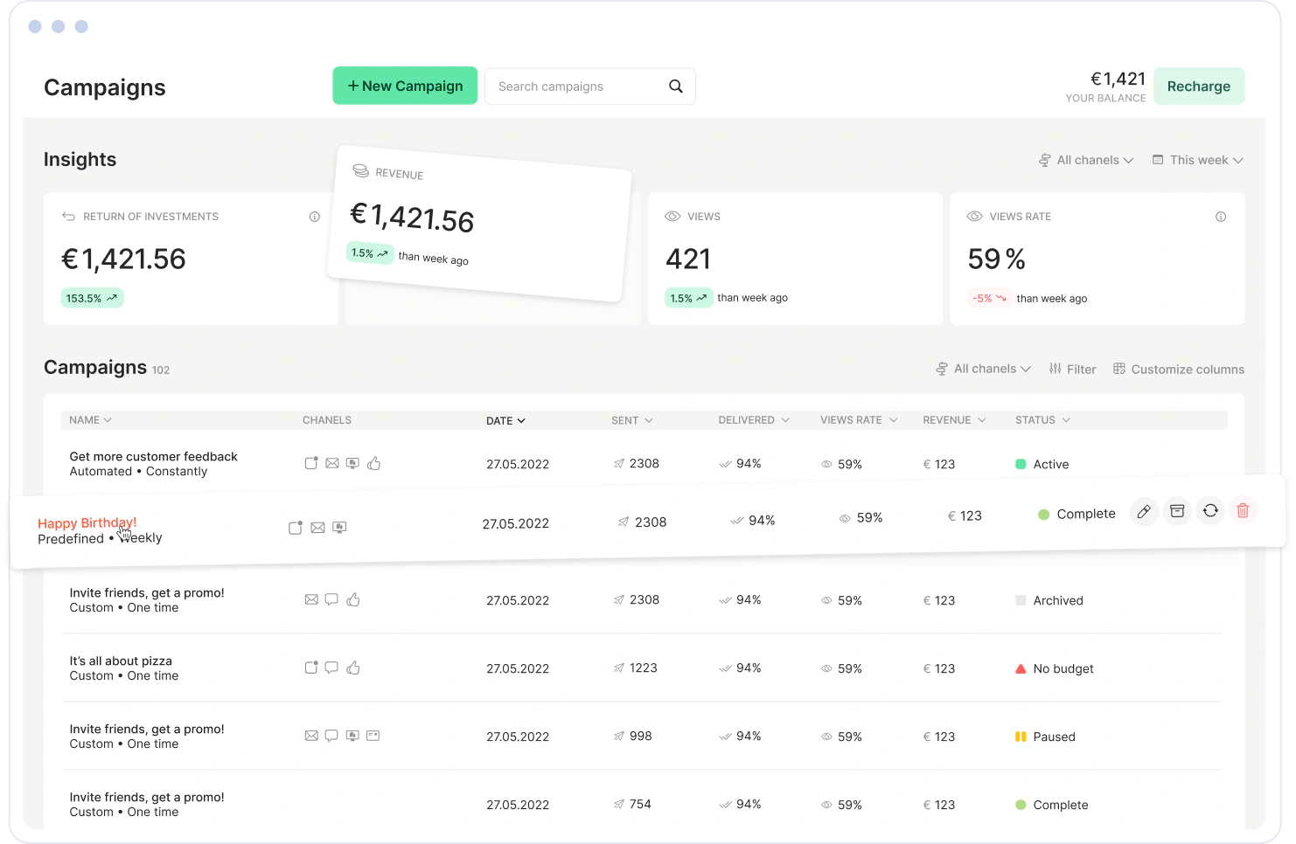This screenshot has height=844, width=1296.
Task: Click the 754 sent count
Action: (x=640, y=804)
